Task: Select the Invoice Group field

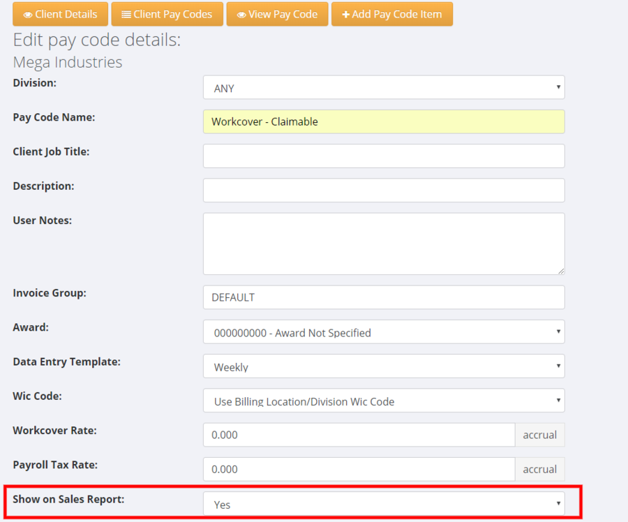Action: click(x=383, y=297)
